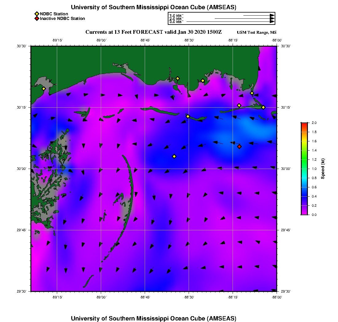Click red diamond icon in the legend
Image resolution: width=338 pixels, height=322 pixels.
[37, 19]
